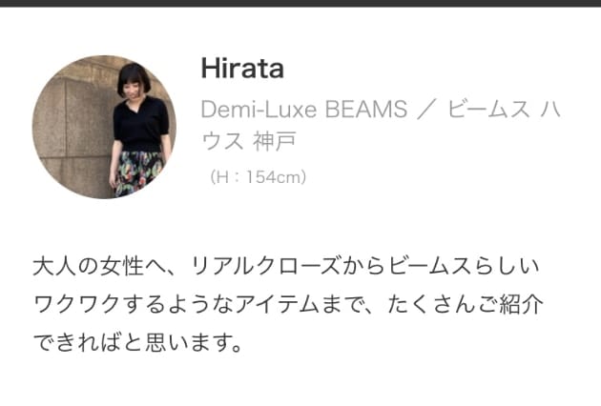
Task: Select the 神戸 store location text
Action: [275, 141]
